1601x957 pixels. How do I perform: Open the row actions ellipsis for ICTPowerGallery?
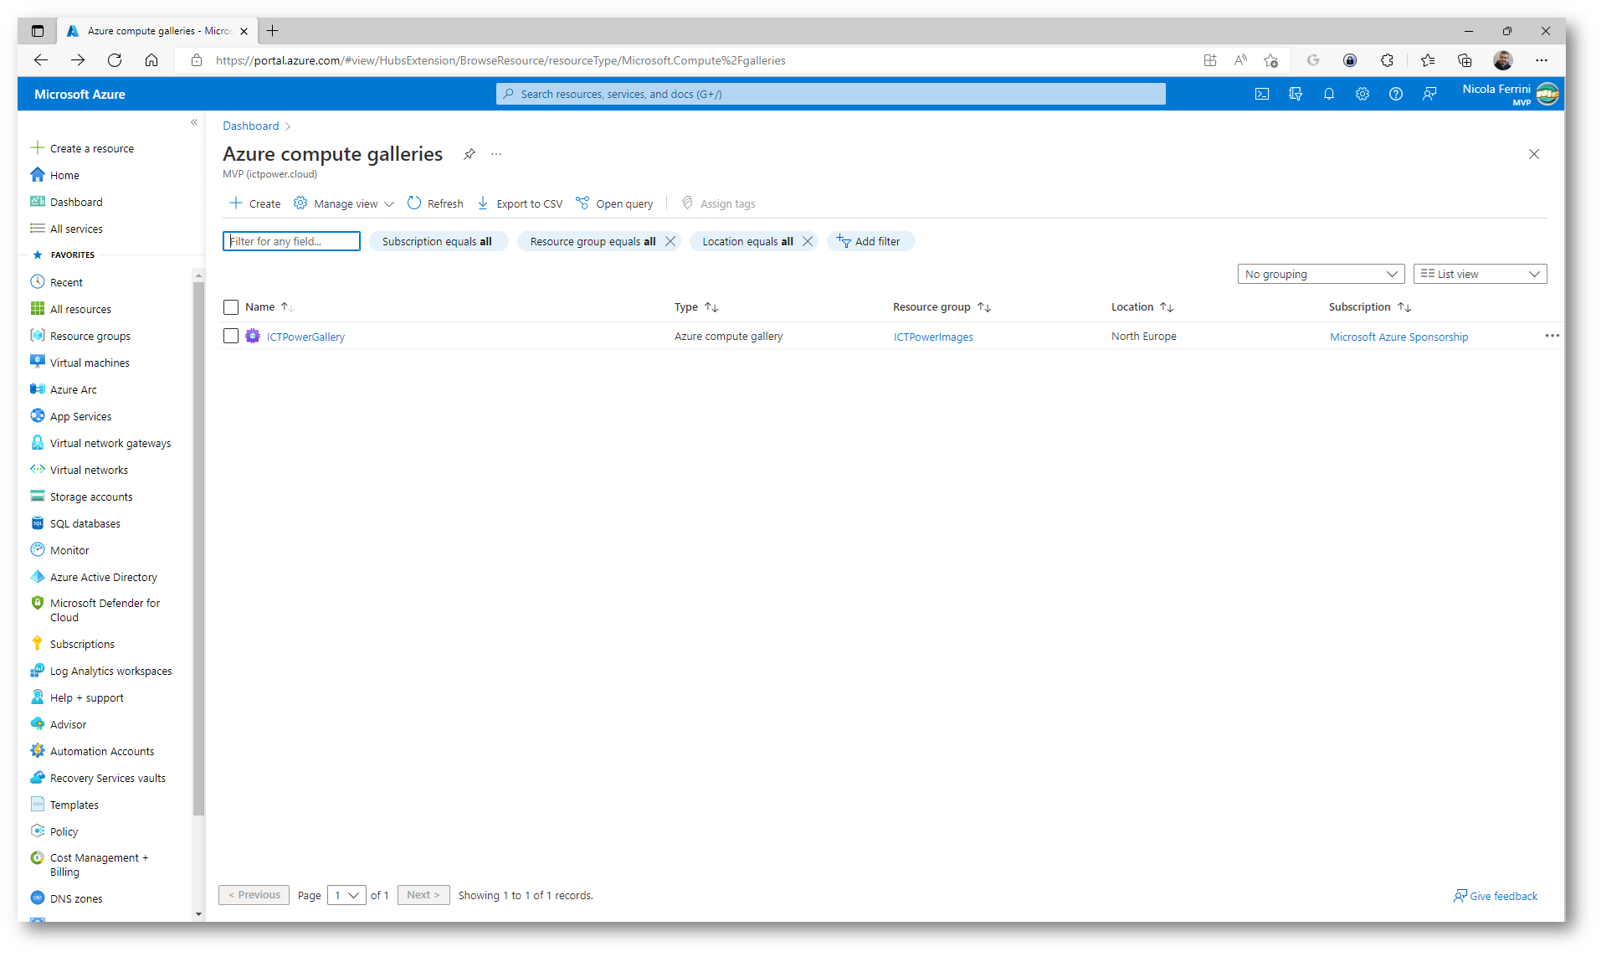(x=1552, y=336)
